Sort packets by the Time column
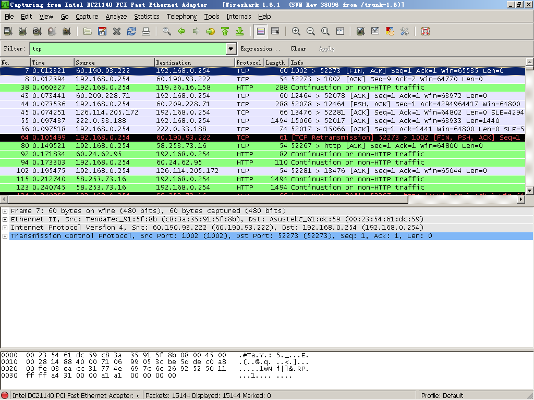 (53, 63)
